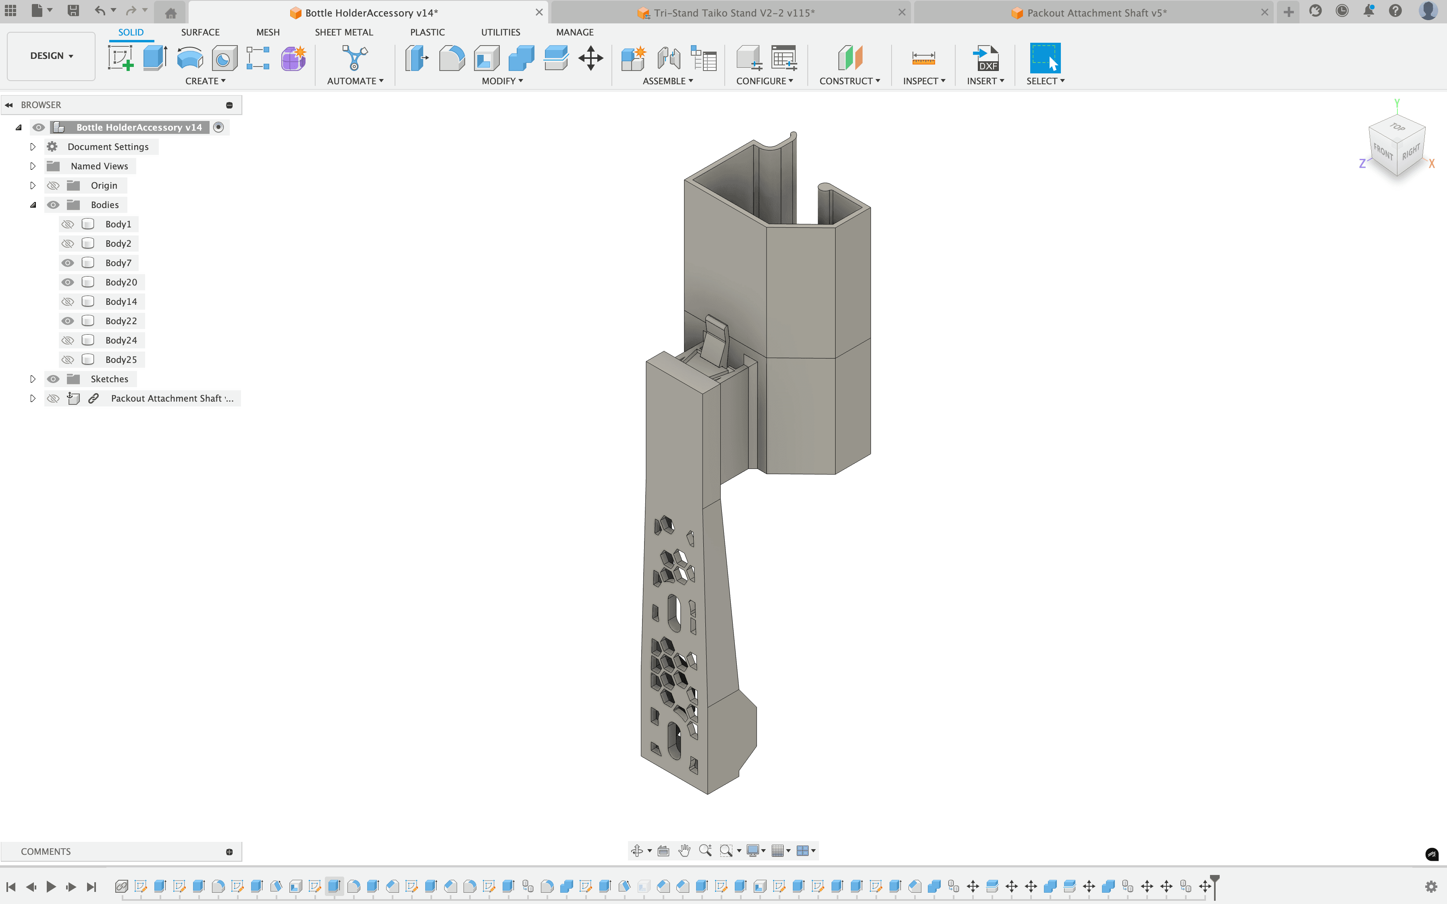Open the CONSTRUCT dropdown menu

pos(849,81)
